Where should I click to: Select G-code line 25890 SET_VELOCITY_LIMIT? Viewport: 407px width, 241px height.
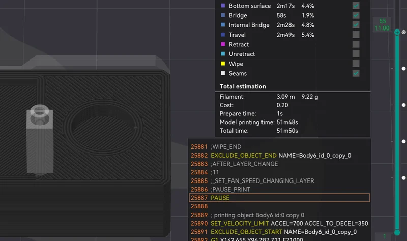coord(279,223)
